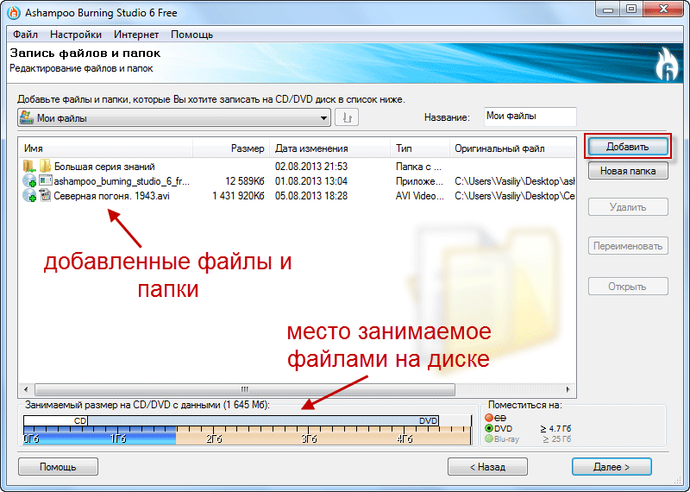Screen dimensions: 690x492
Task: Click the folder icon of Большая серия знаний
Action: click(x=45, y=166)
